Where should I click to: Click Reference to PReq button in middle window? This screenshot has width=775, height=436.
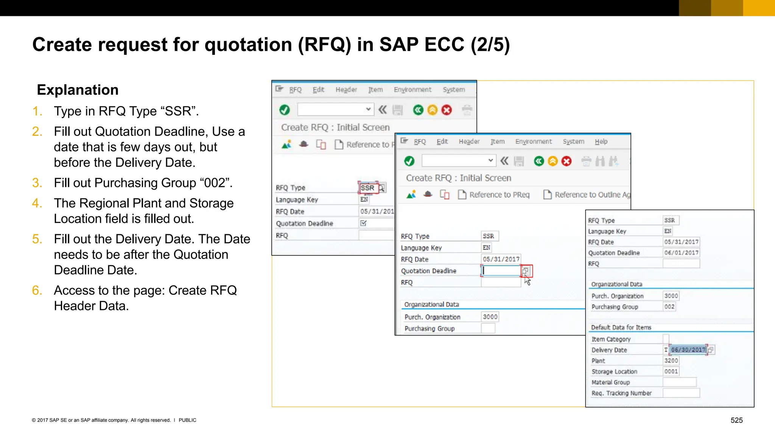pos(494,195)
